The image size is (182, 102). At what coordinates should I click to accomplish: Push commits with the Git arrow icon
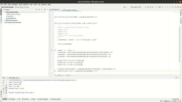(167, 7)
